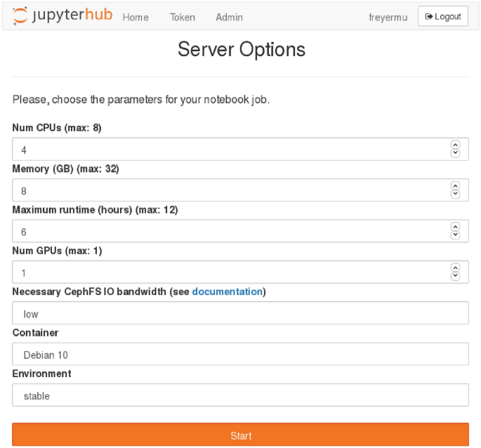
Task: Decrease the Memory (GB) value
Action: click(455, 194)
